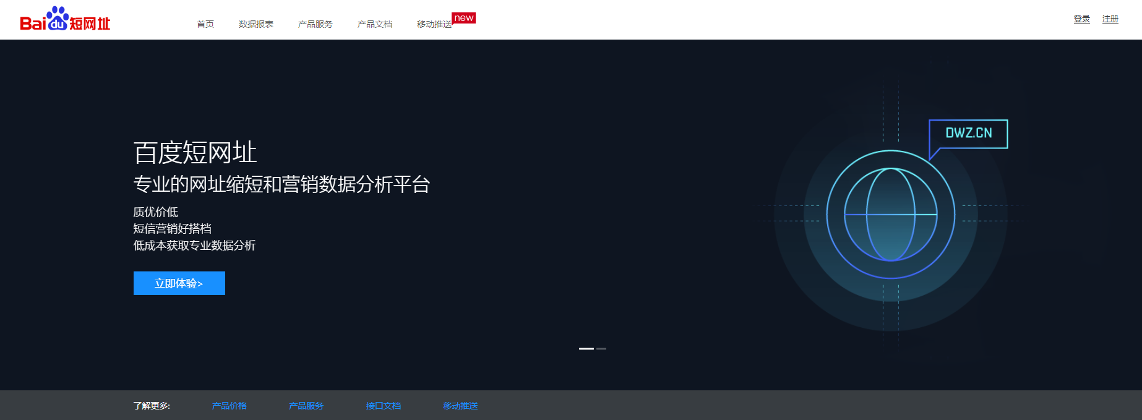Click the red new badge
1142x420 pixels.
[464, 18]
